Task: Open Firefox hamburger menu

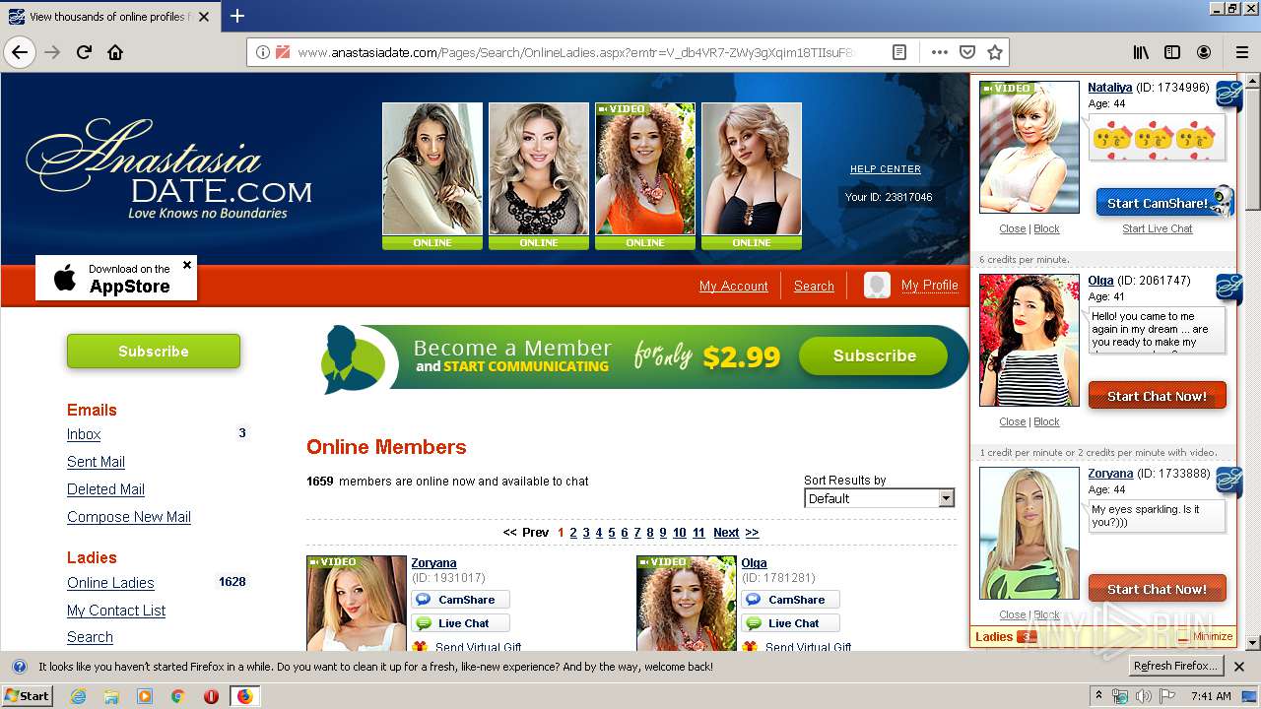Action: pos(1242,52)
